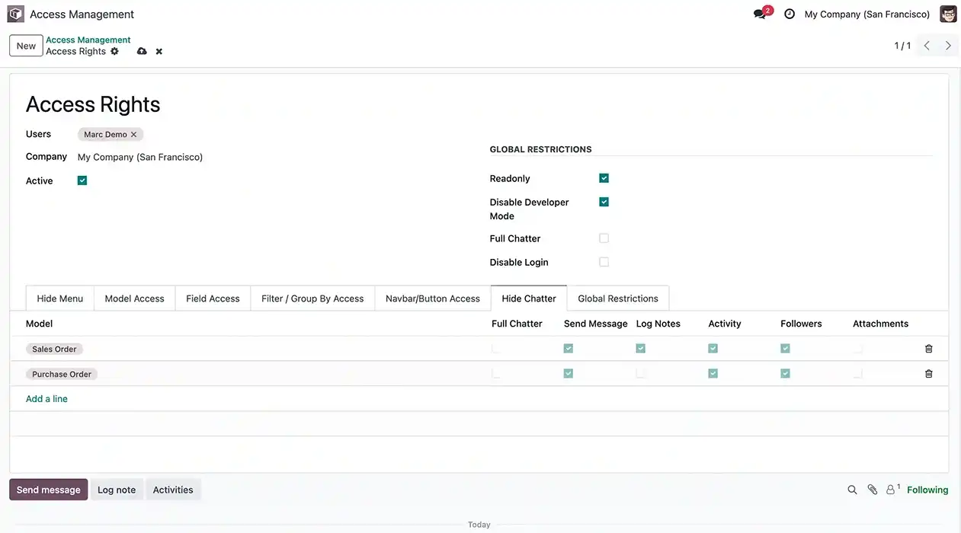Attach a file using the paperclip icon
This screenshot has height=533, width=961.
click(872, 490)
